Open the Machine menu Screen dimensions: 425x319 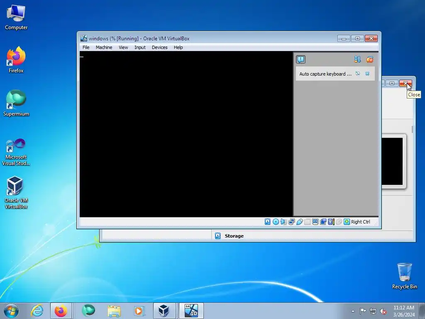click(104, 47)
